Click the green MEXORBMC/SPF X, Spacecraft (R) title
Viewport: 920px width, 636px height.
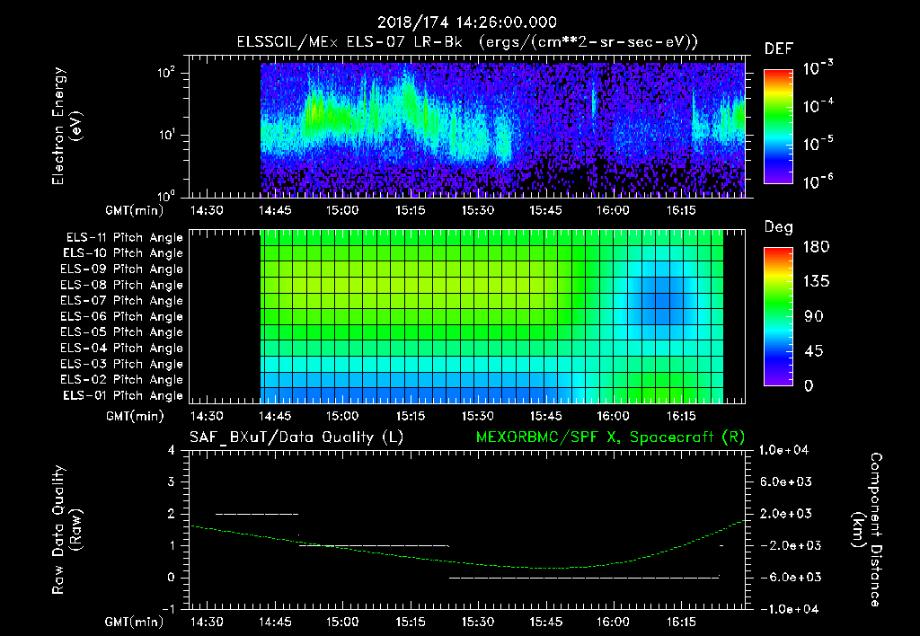(x=610, y=437)
